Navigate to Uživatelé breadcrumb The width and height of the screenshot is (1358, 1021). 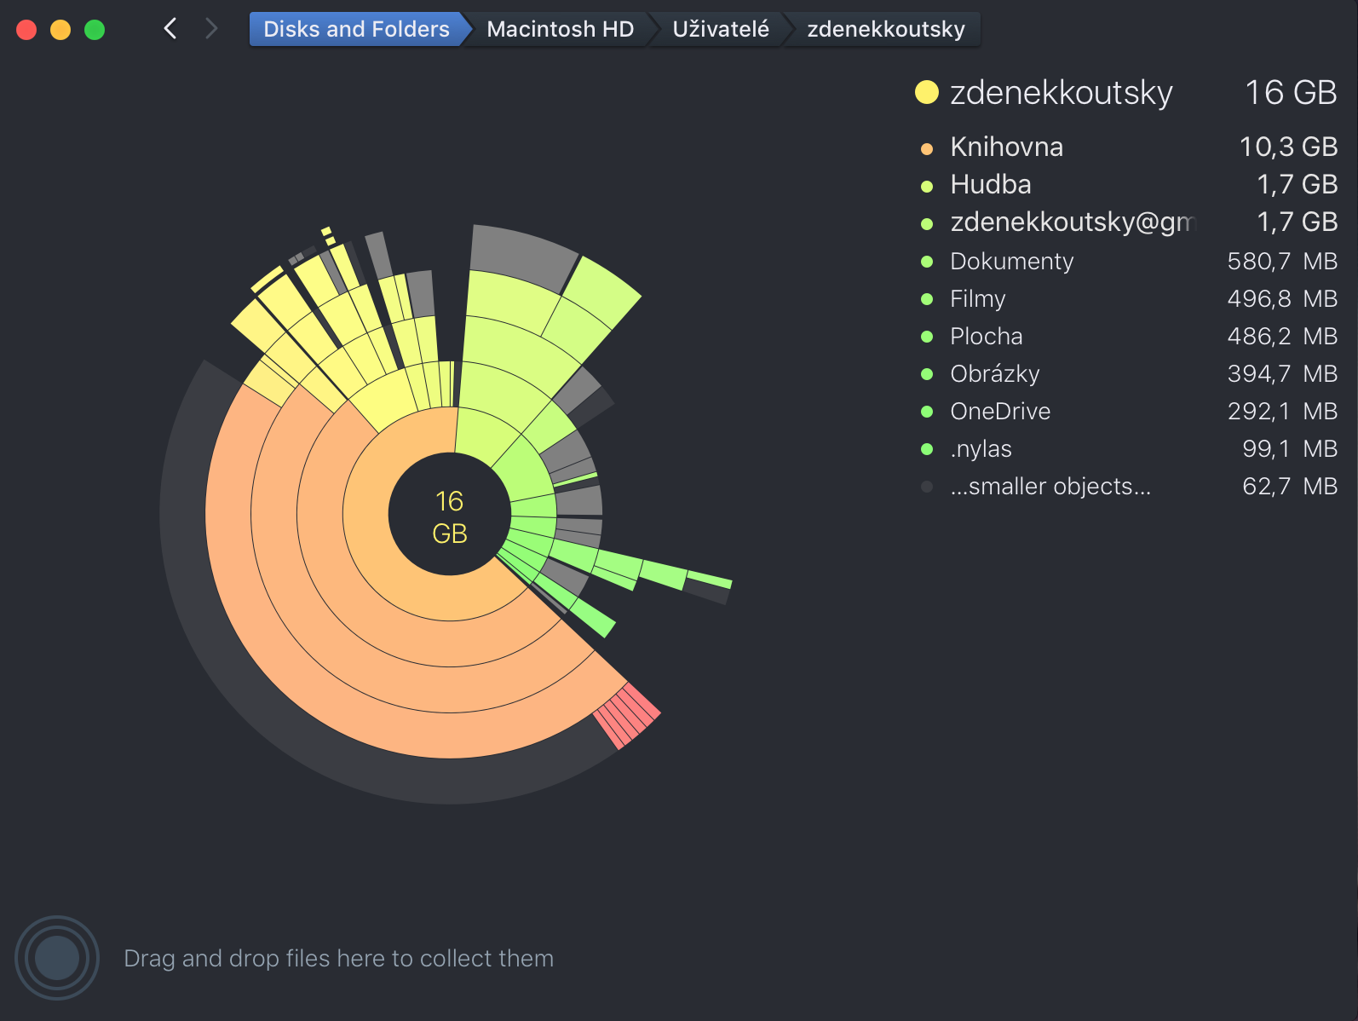tap(721, 29)
